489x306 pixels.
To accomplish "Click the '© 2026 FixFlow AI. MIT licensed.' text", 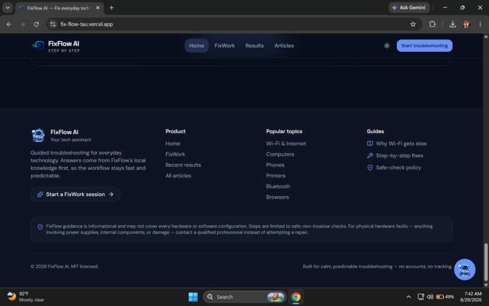I will click(x=64, y=267).
